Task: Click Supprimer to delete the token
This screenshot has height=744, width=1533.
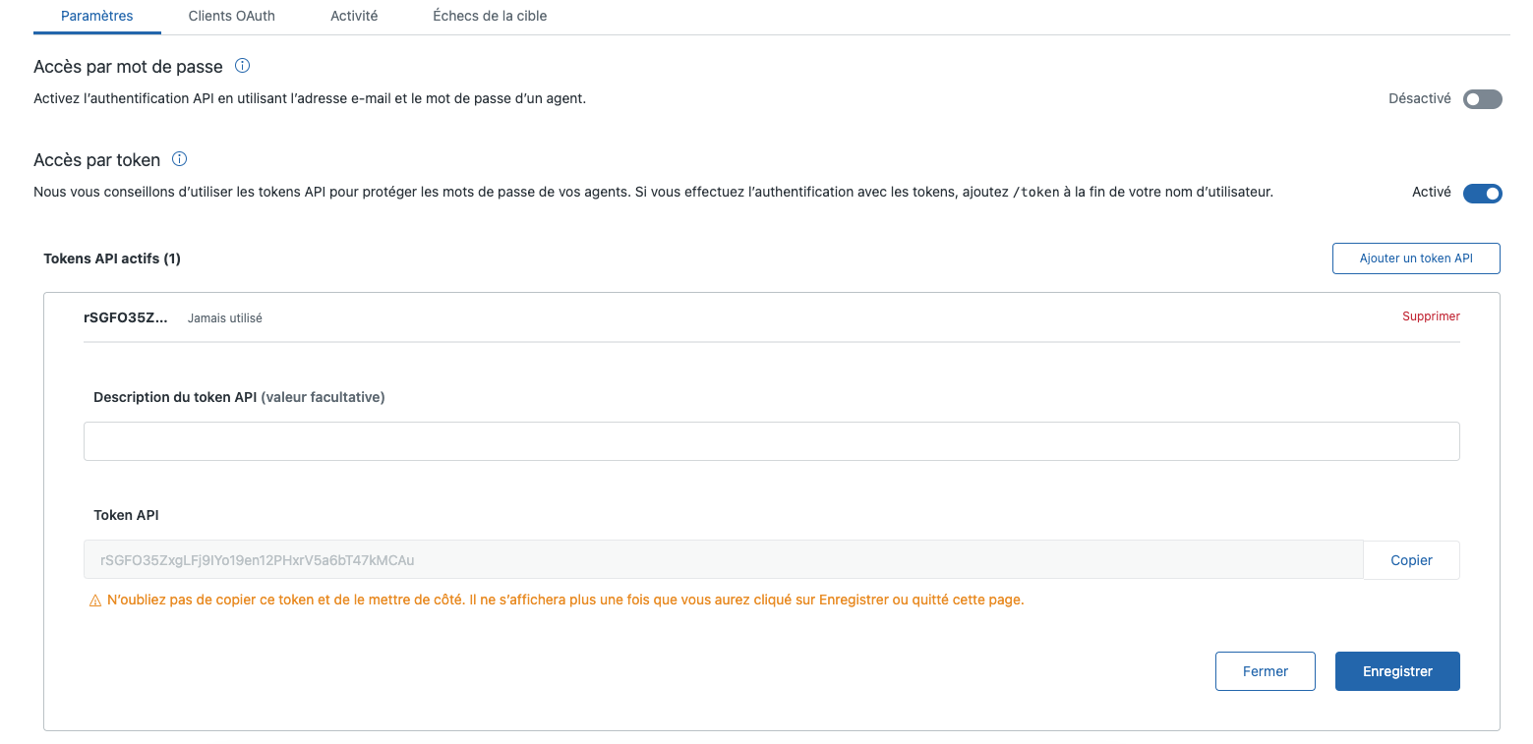Action: [x=1431, y=316]
